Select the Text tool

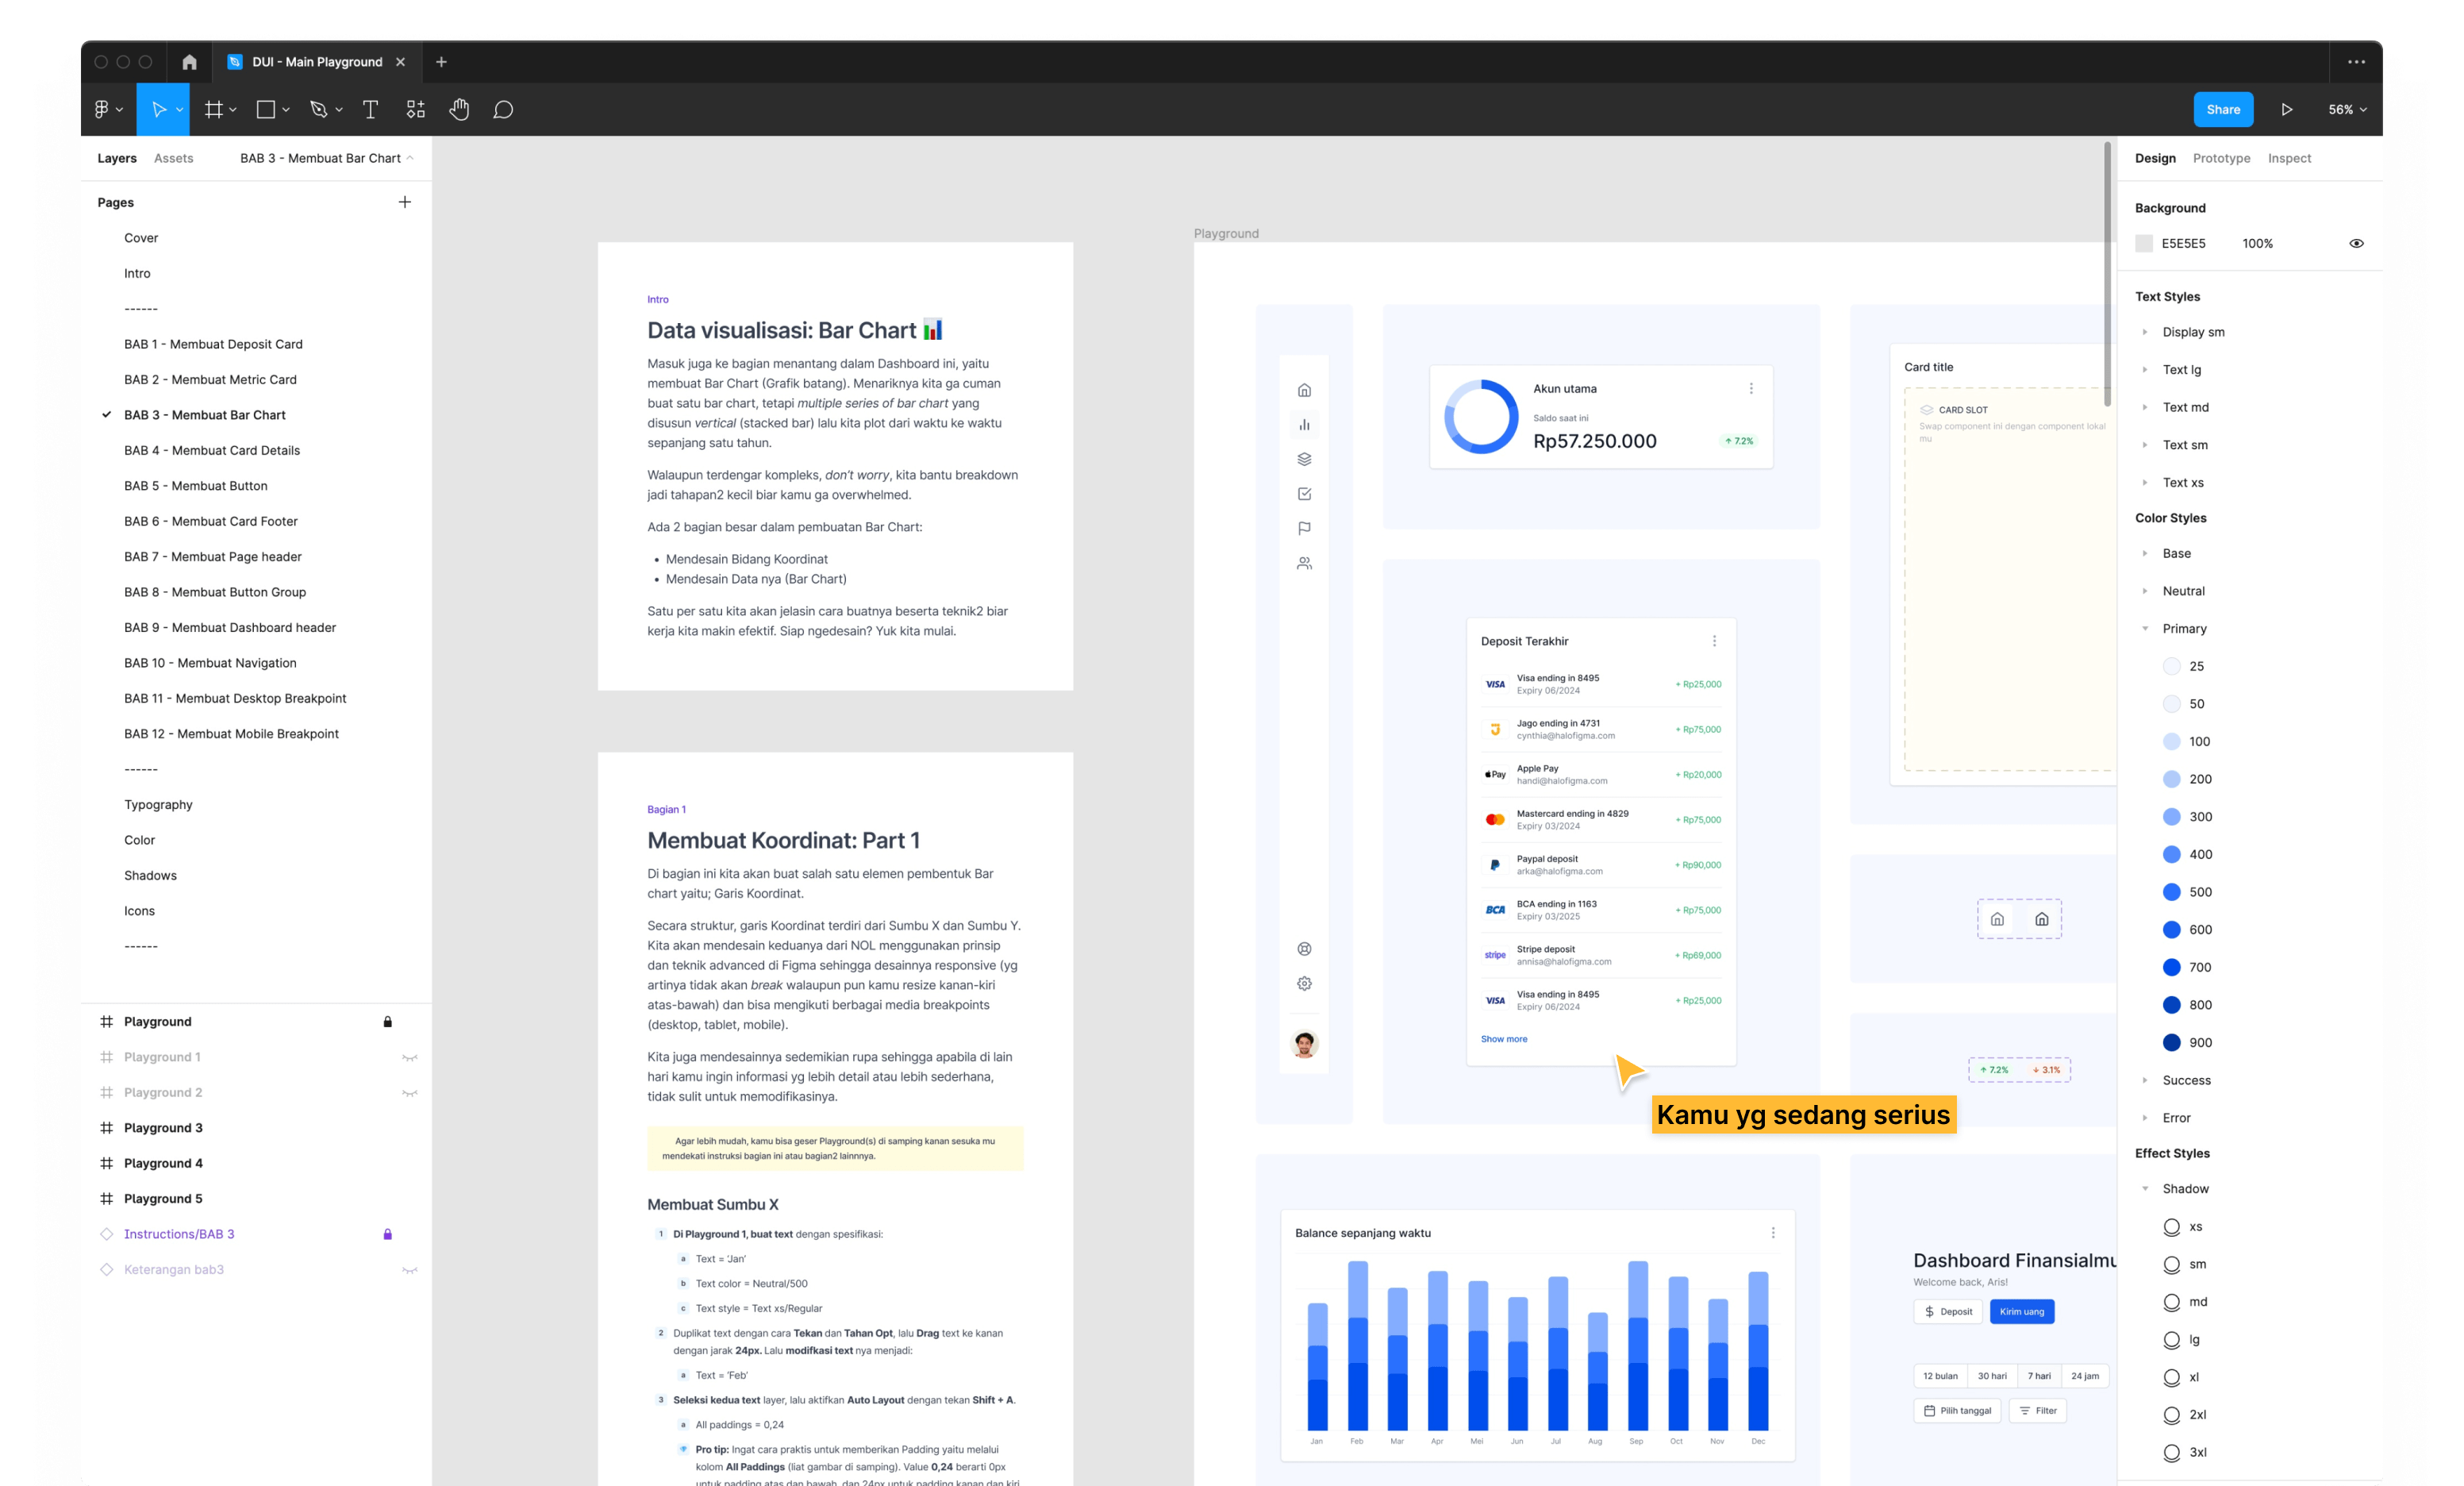click(370, 109)
